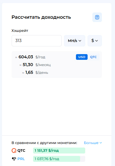115x166 pixels.
Task: Click the chevron next to $ sign
Action: pyautogui.click(x=97, y=41)
